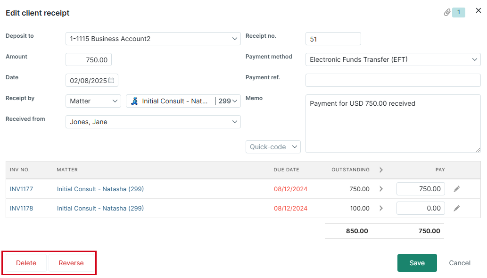Close the Edit client receipt dialog
Screen dimensions: 487x278
[x=479, y=10]
